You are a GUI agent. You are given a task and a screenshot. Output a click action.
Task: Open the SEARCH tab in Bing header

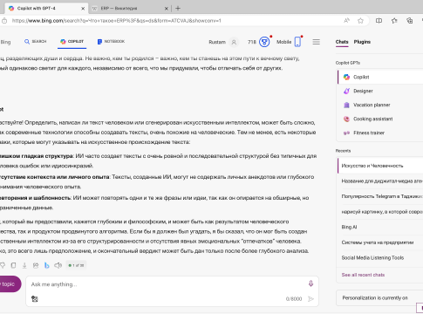tap(36, 42)
